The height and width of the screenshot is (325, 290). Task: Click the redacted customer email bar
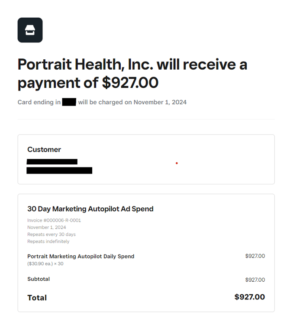[59, 171]
